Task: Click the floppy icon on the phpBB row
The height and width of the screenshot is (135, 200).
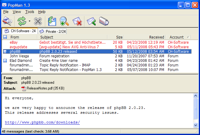Action: [5, 52]
